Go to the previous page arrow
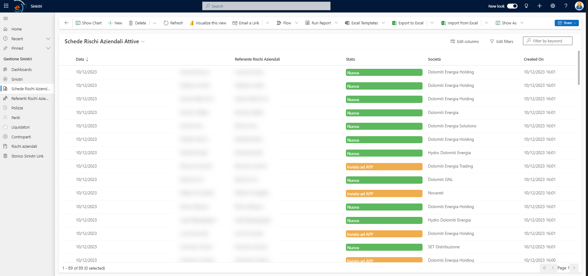Image resolution: width=588 pixels, height=276 pixels. [553, 268]
